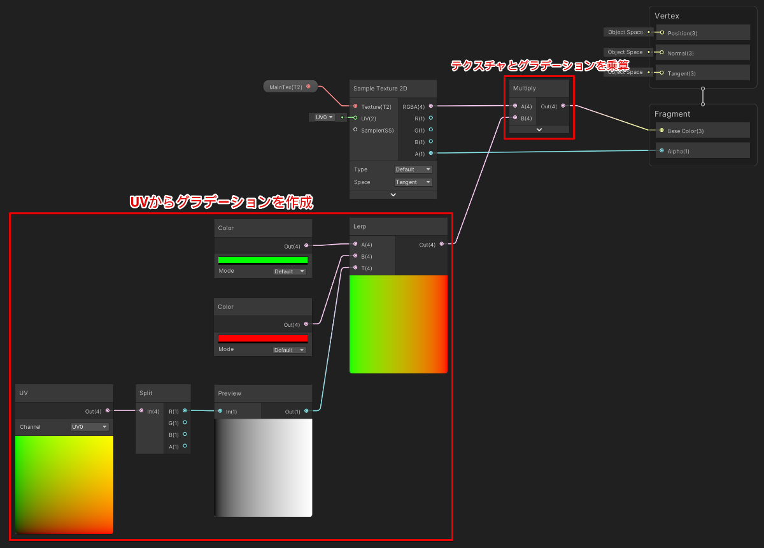Open the Channel dropdown on the UV node

89,426
